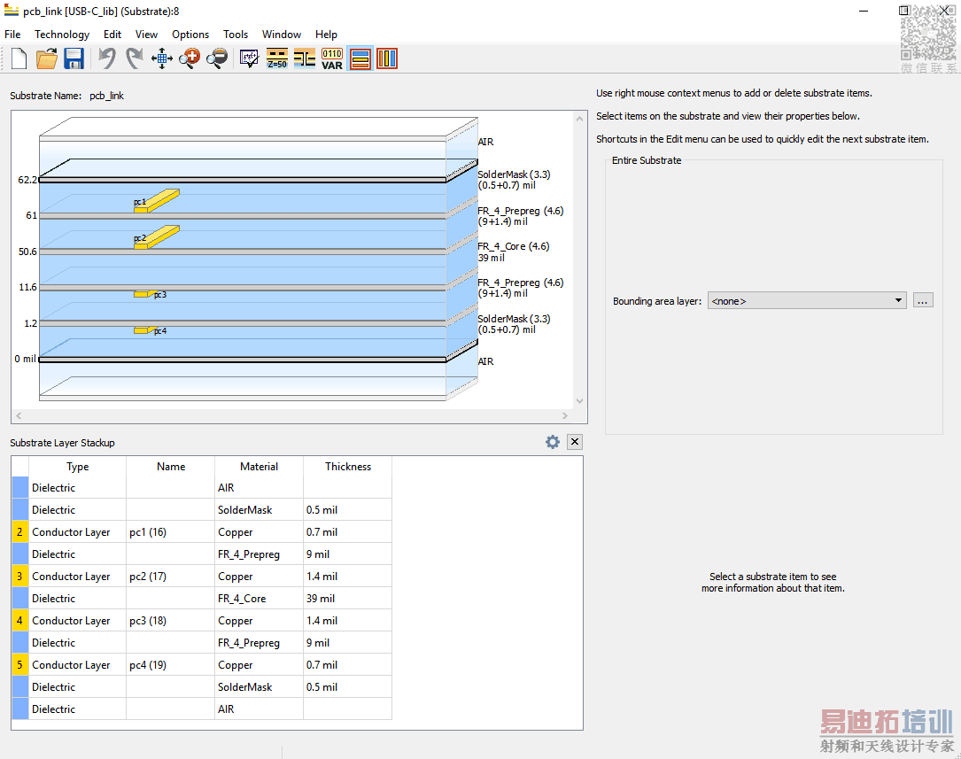
Task: Click the 62.2 height marker
Action: pyautogui.click(x=27, y=180)
